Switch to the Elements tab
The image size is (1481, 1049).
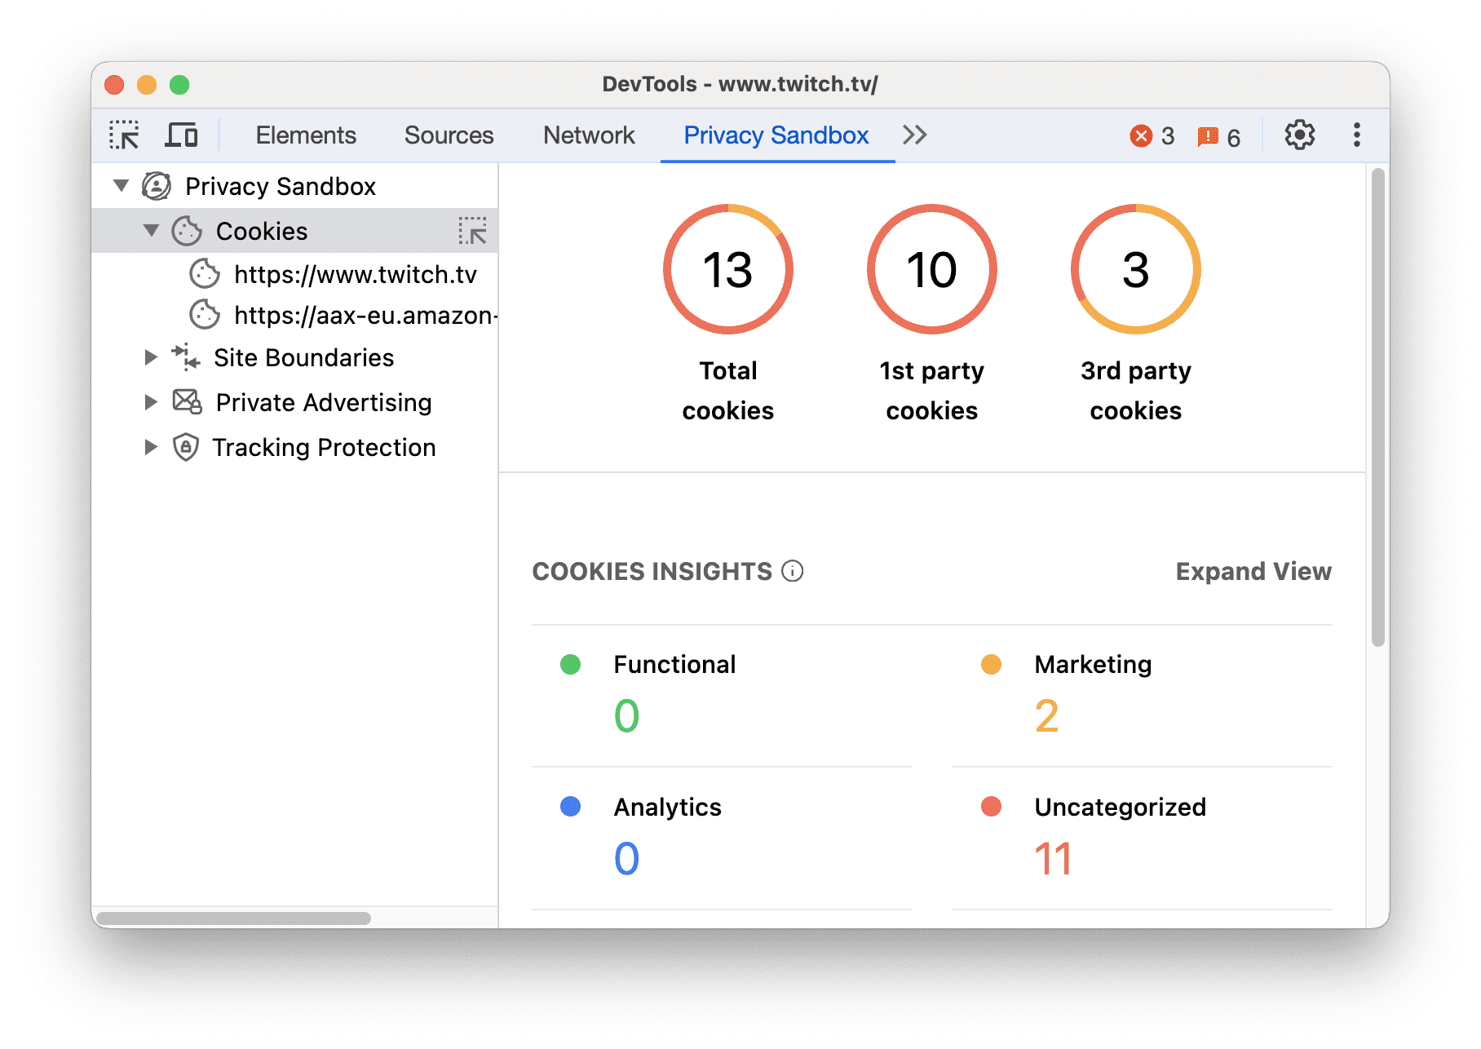(305, 135)
